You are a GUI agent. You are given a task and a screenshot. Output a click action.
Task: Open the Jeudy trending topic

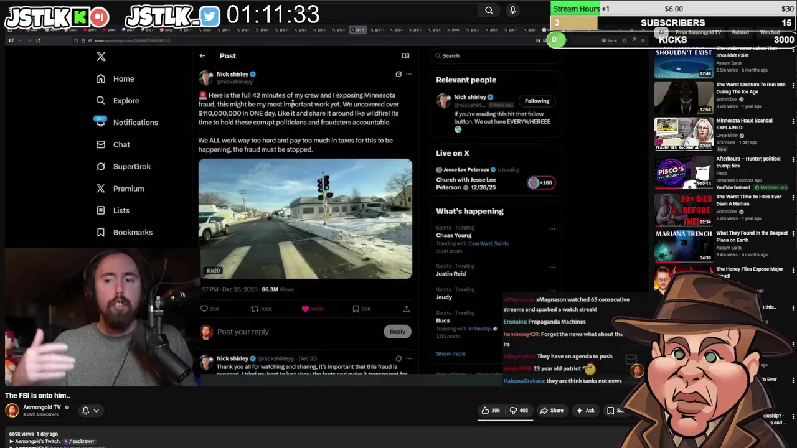tap(444, 297)
